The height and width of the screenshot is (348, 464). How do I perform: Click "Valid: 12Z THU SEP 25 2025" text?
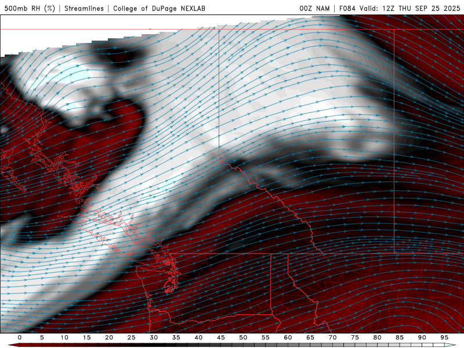click(410, 8)
